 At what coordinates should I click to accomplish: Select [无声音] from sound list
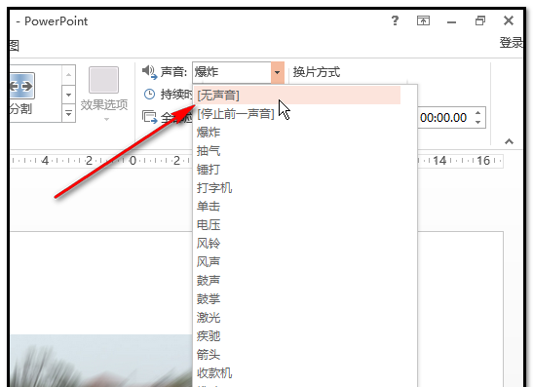click(x=297, y=96)
